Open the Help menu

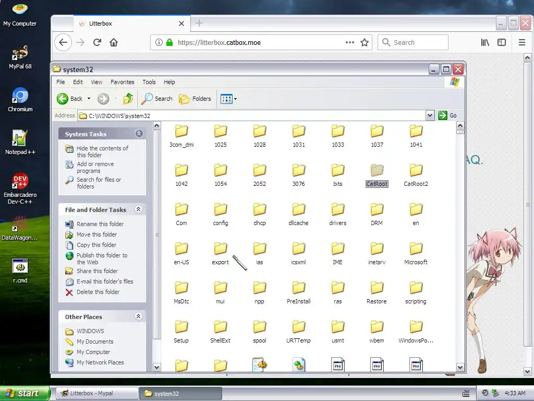[x=169, y=82]
